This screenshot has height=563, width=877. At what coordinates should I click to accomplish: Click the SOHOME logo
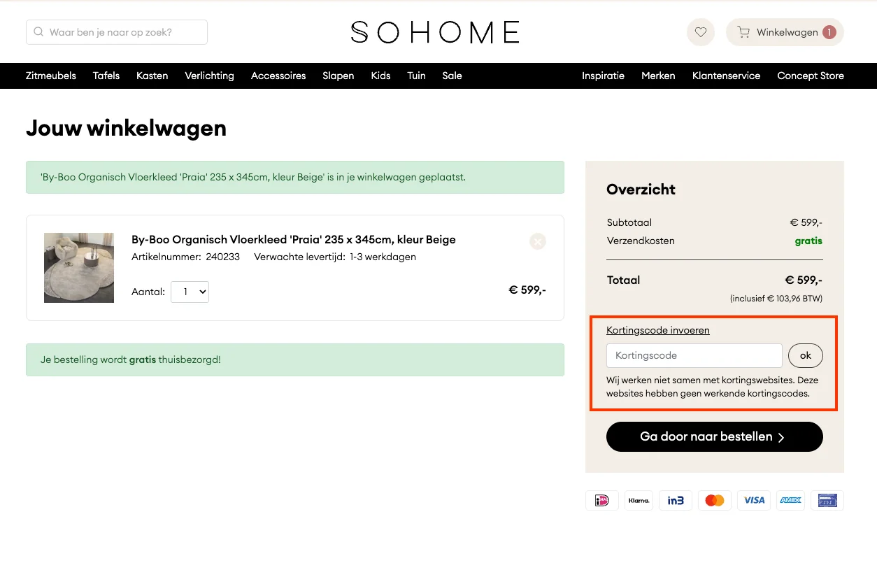tap(434, 31)
